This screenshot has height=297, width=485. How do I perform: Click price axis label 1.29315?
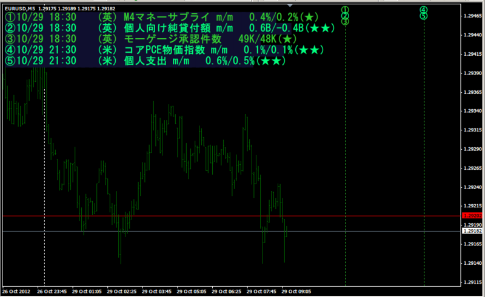[x=473, y=130]
